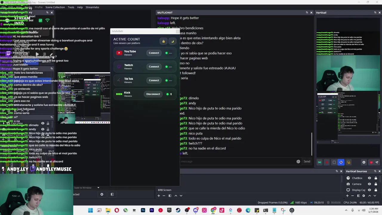Open the Scene Collection menu
The width and height of the screenshot is (382, 215).
click(55, 7)
